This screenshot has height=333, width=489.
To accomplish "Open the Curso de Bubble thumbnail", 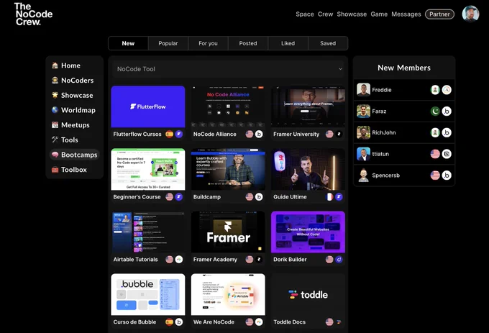I will tap(148, 295).
